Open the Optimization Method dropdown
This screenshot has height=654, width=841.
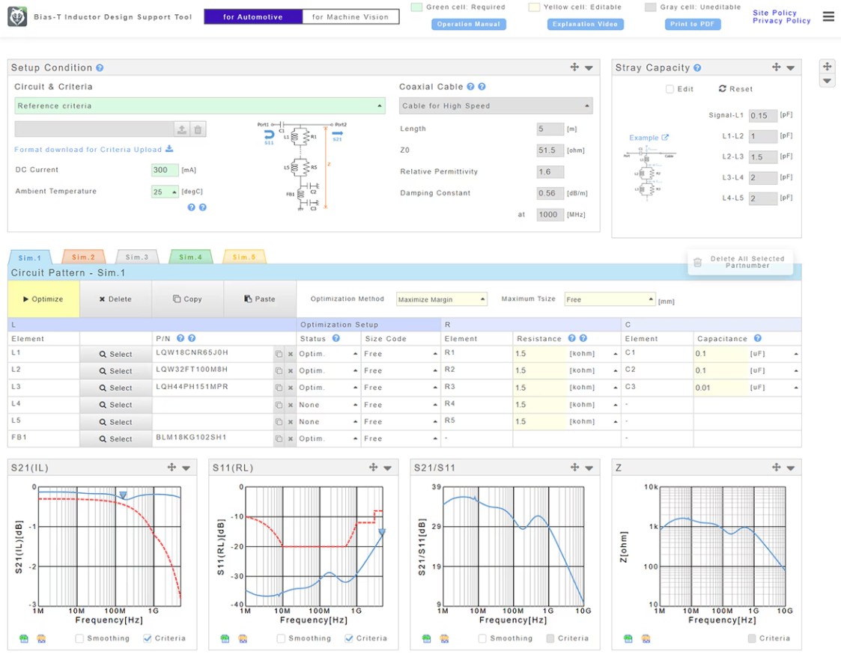click(441, 299)
